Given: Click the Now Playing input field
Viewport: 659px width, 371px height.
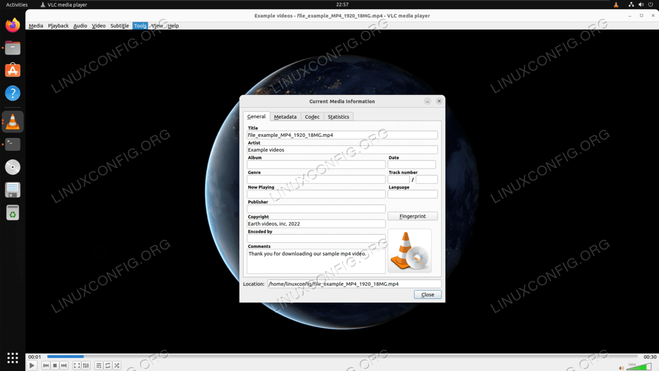Looking at the screenshot, I should pos(316,194).
